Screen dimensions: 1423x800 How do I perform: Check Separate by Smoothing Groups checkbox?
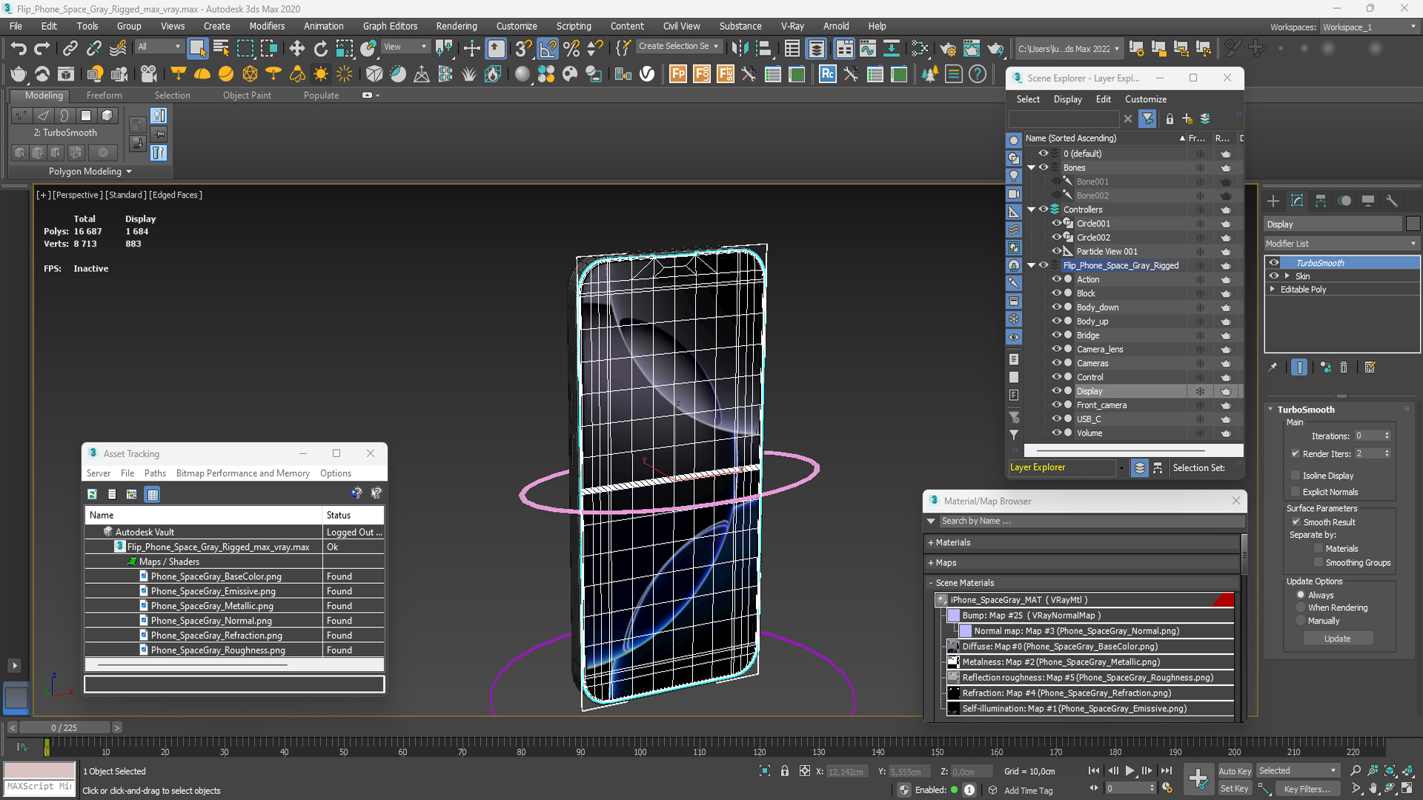click(1318, 563)
